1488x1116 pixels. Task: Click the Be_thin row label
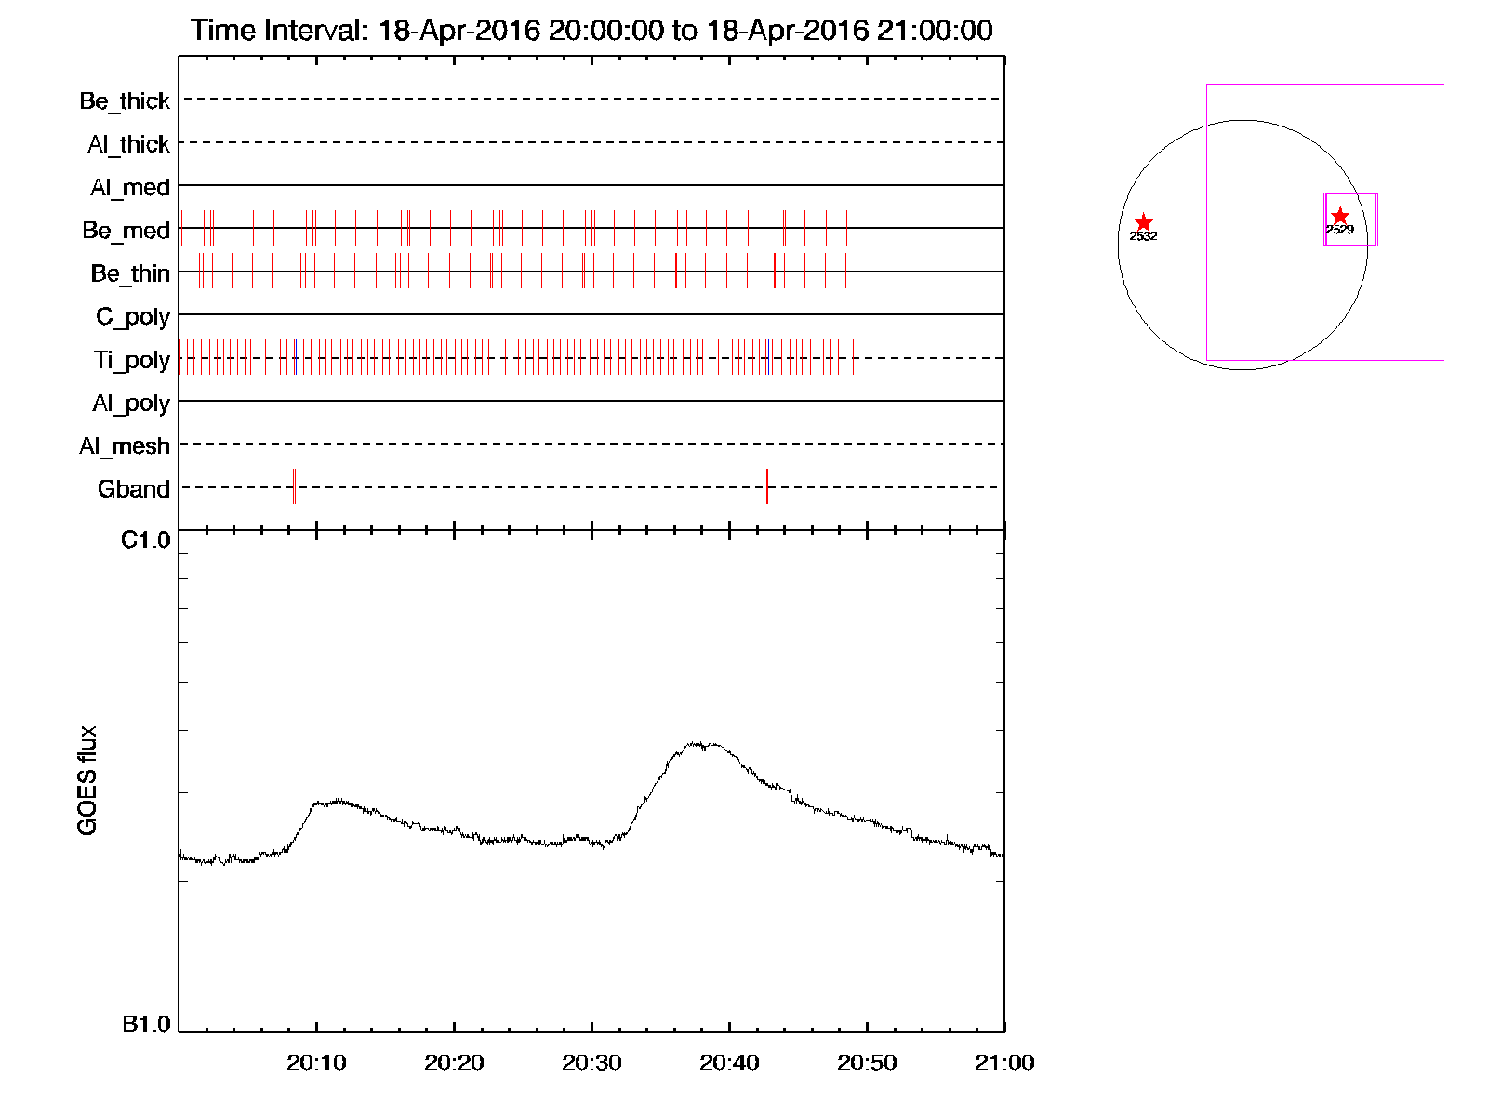(130, 273)
